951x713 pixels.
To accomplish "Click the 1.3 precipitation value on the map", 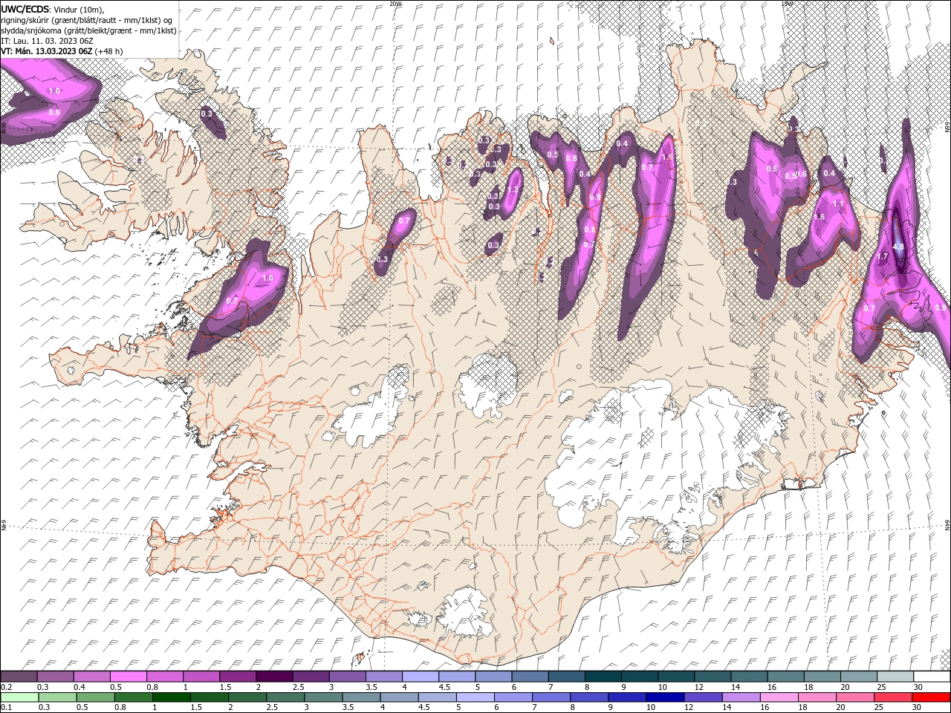I will point(512,190).
